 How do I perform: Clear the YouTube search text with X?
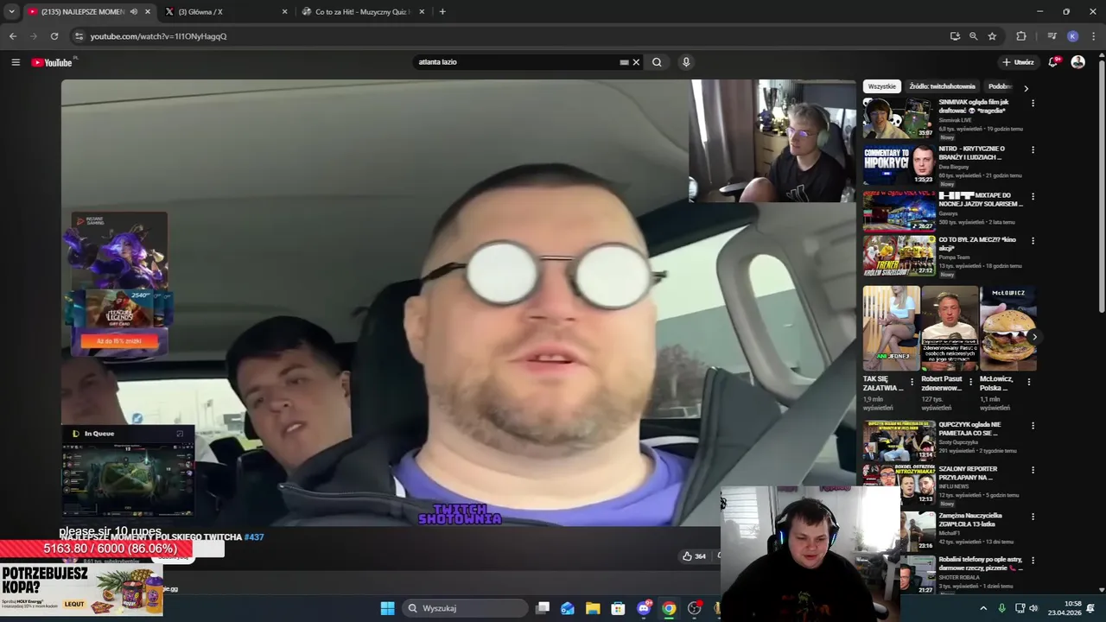tap(636, 62)
